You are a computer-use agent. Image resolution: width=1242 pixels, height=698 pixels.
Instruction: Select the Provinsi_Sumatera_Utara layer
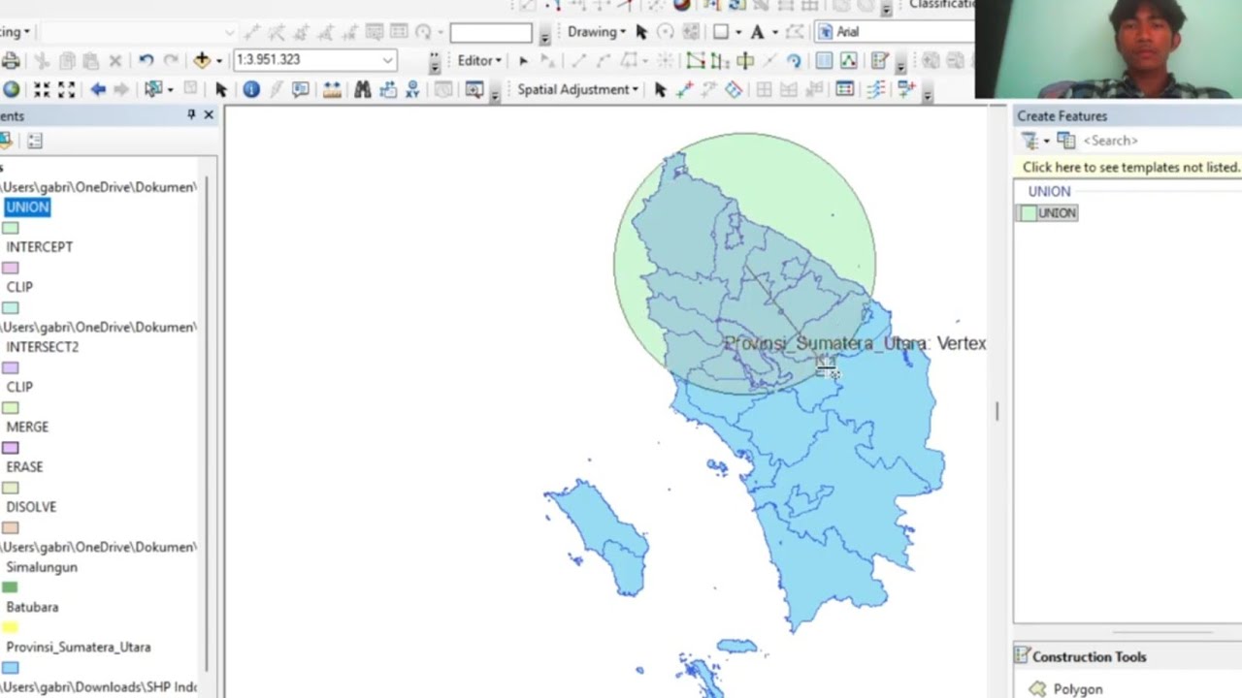pyautogui.click(x=79, y=647)
